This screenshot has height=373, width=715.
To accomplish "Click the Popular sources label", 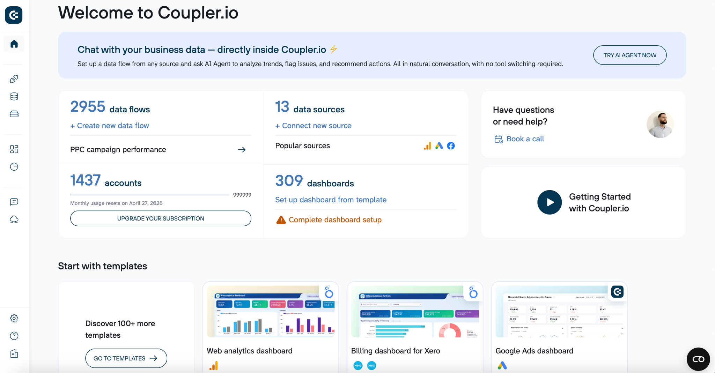I will click(x=302, y=146).
